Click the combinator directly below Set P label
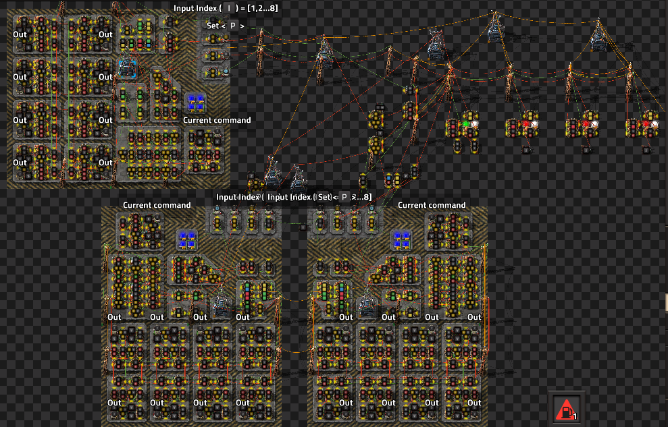Screen dimensions: 668x427 tap(213, 40)
